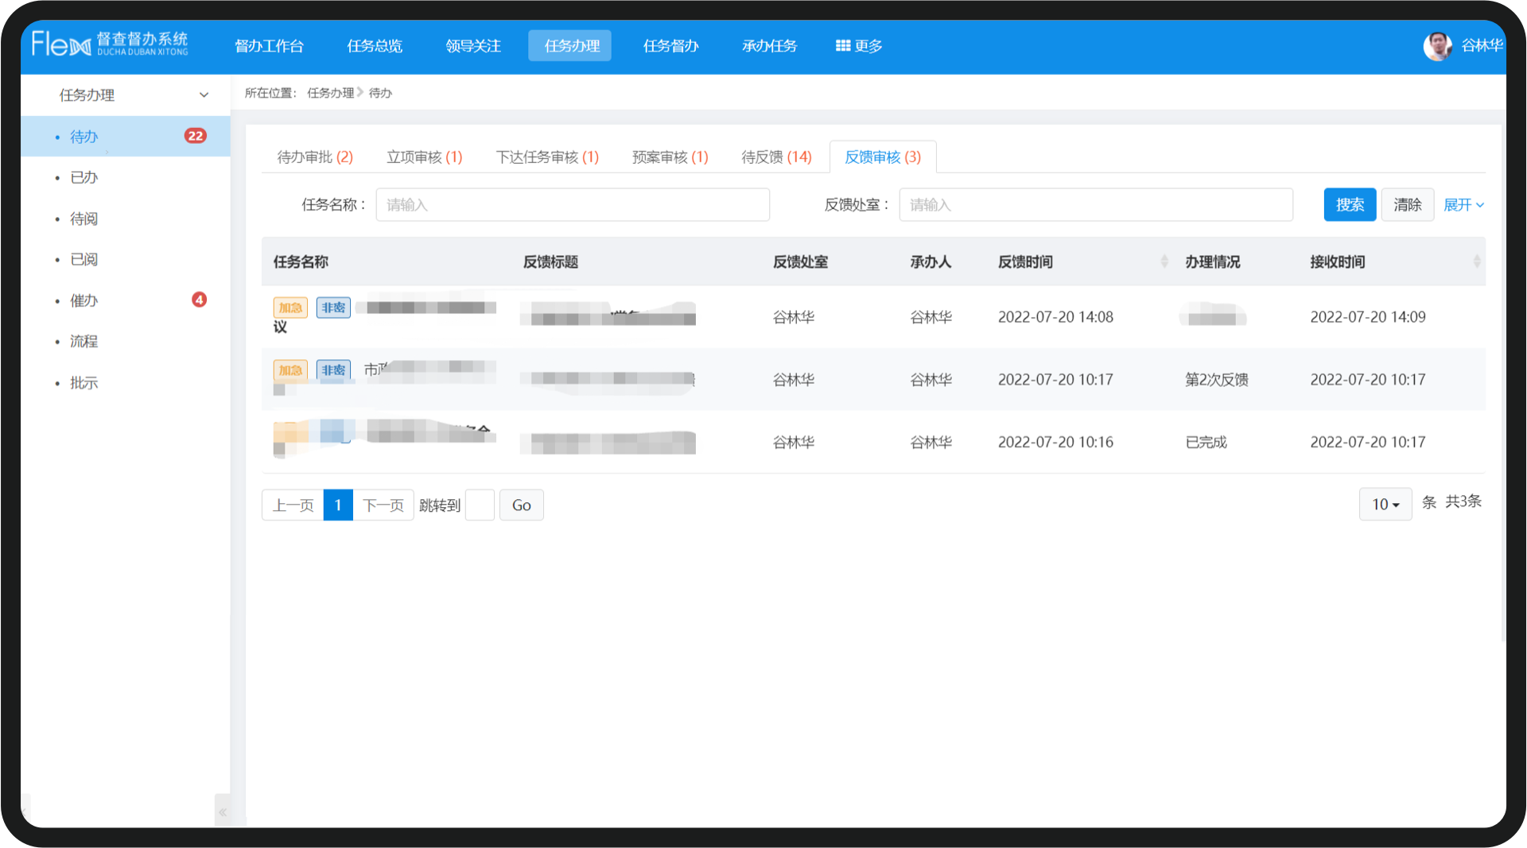Switch to the 预案审核 (1) tab
The height and width of the screenshot is (848, 1527).
[670, 157]
